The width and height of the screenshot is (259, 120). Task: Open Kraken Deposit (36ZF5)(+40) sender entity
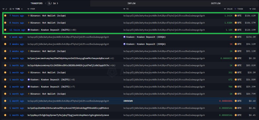click(x=53, y=30)
